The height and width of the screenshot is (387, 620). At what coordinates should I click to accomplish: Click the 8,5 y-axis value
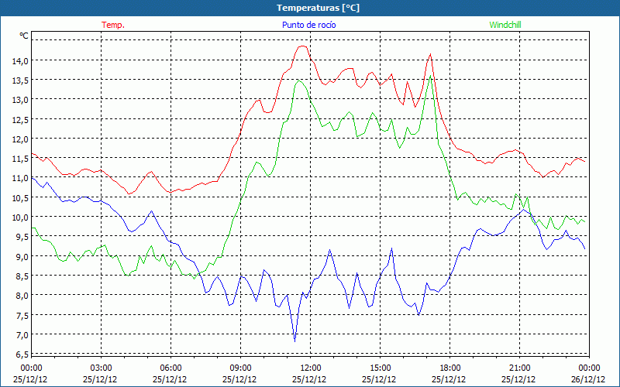pos(22,276)
